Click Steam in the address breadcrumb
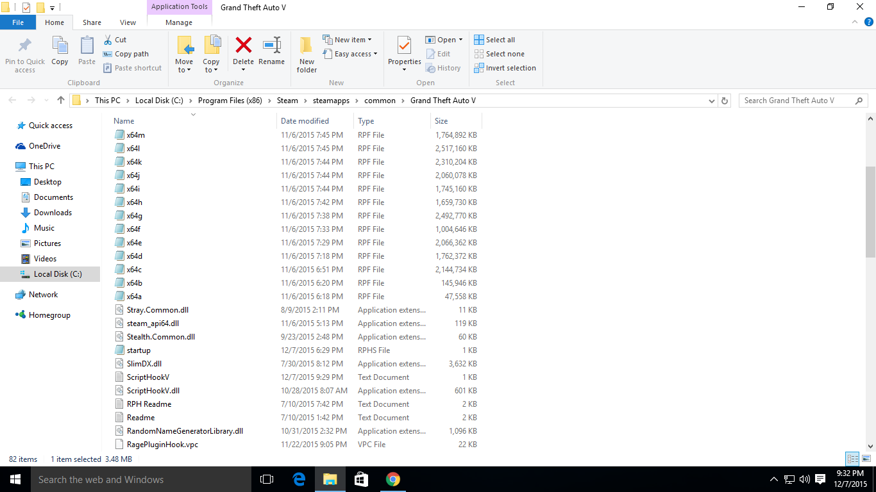This screenshot has height=492, width=876. (287, 101)
